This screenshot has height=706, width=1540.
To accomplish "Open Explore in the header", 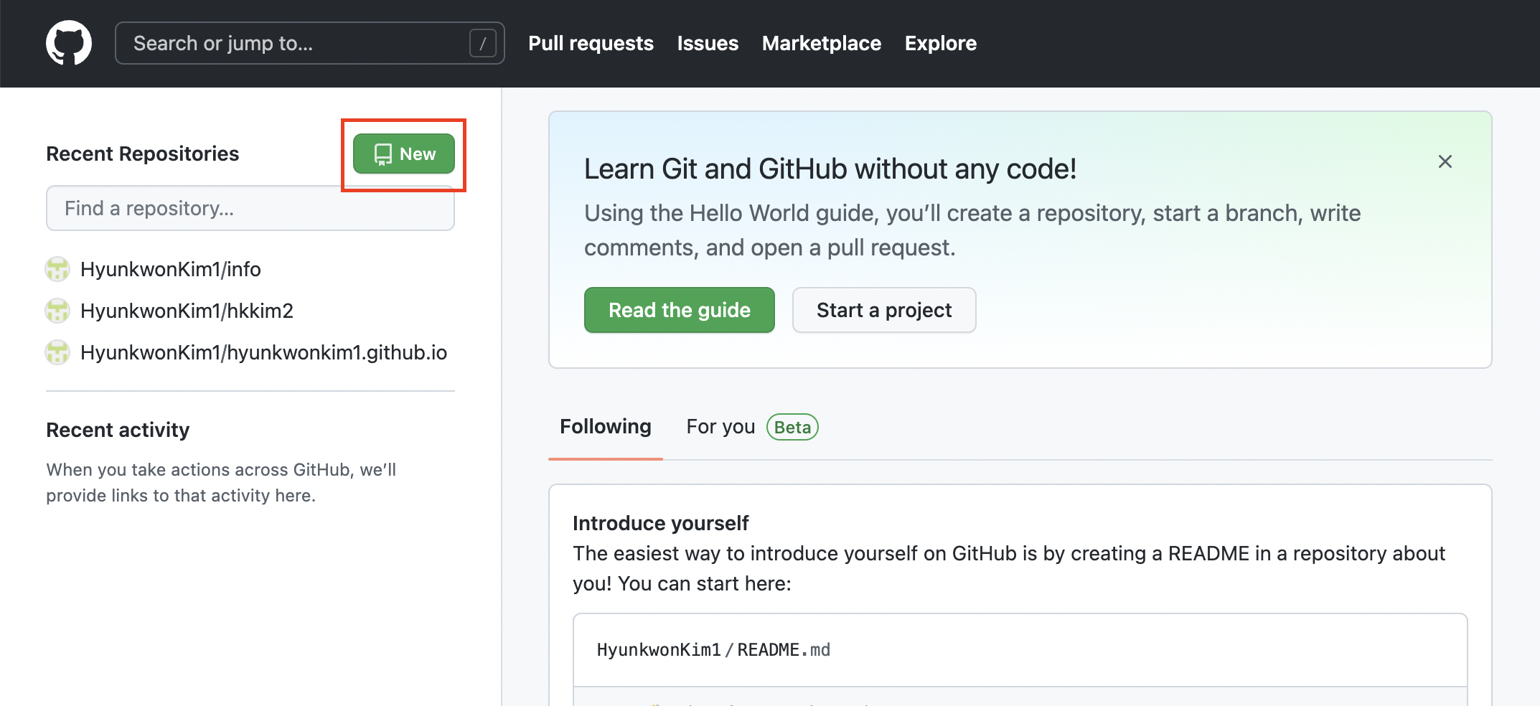I will point(940,43).
